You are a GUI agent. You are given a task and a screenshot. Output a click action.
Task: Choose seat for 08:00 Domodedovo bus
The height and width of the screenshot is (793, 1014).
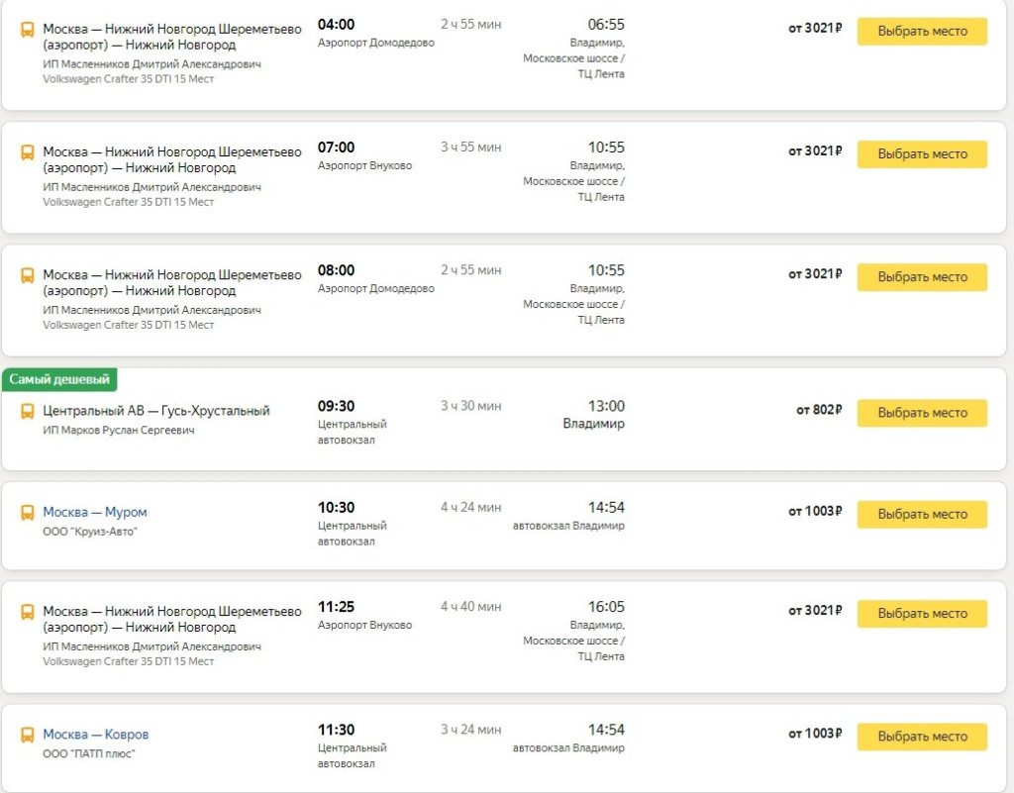[922, 277]
